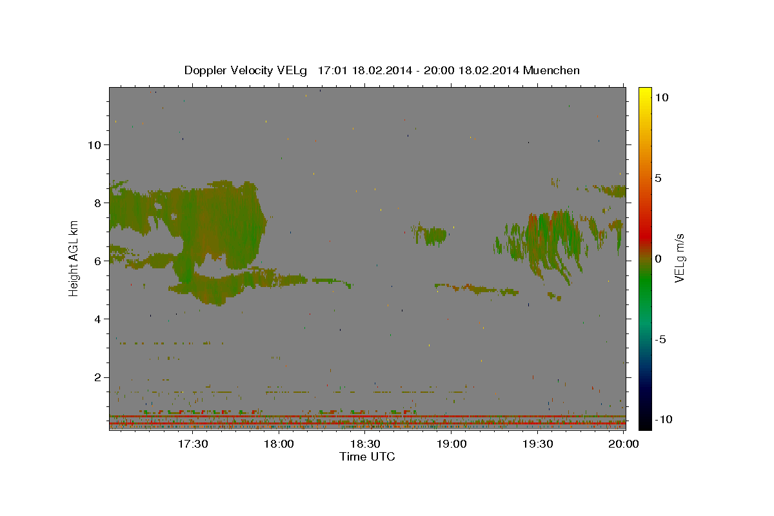Click the height tick label 4
774x516 pixels.
point(98,319)
